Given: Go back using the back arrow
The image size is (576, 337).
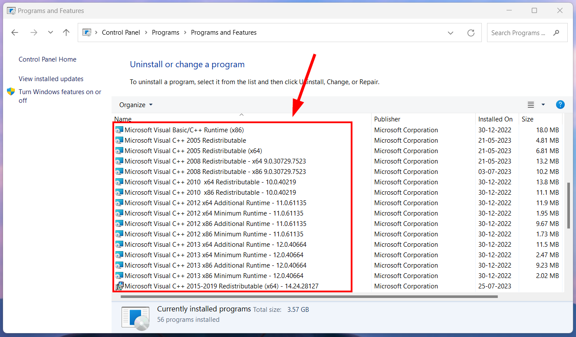Looking at the screenshot, I should click(15, 33).
